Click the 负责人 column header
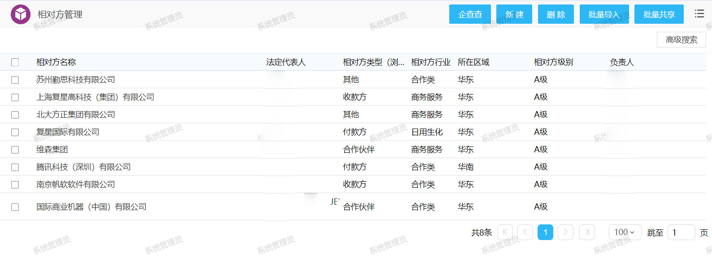The height and width of the screenshot is (262, 712). pos(622,62)
